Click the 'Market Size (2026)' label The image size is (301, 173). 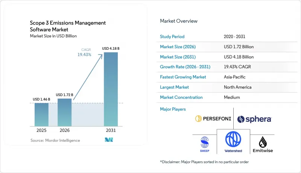178,47
